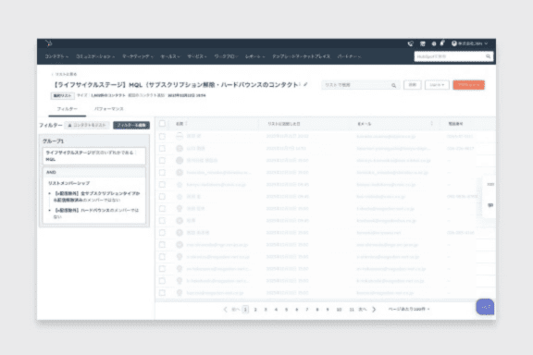The image size is (533, 355).
Task: Toggle the select-all checkbox in table header
Action: (x=162, y=123)
